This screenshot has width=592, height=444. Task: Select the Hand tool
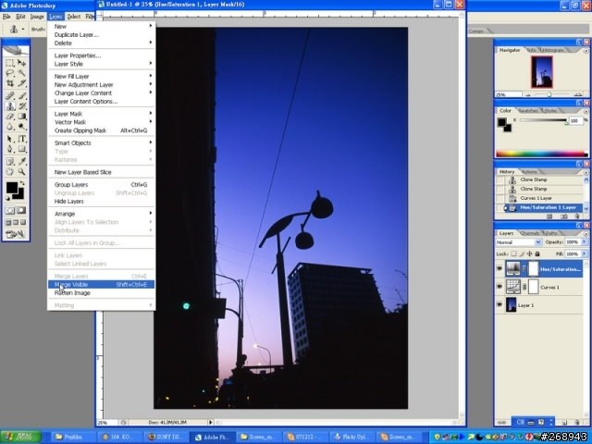tap(10, 172)
